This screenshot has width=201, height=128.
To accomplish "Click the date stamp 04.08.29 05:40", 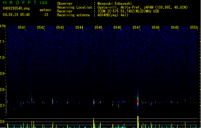I will (16, 15).
